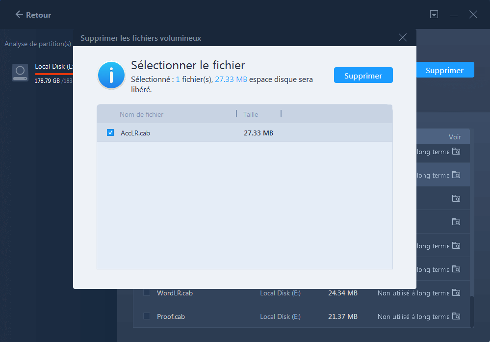Screen dimensions: 490x342
Task: Open folder location icon for Proof.cab
Action: click(456, 316)
